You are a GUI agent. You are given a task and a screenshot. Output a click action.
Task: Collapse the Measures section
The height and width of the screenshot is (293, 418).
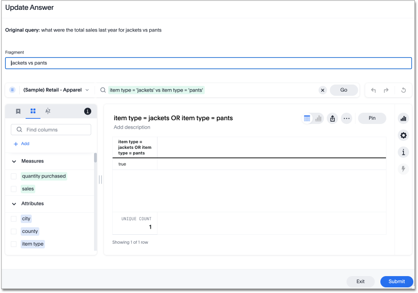[14, 161]
